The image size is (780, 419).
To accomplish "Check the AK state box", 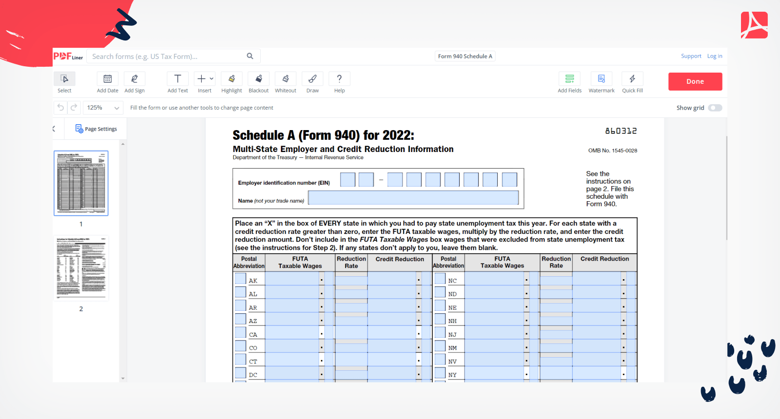I will coord(240,279).
